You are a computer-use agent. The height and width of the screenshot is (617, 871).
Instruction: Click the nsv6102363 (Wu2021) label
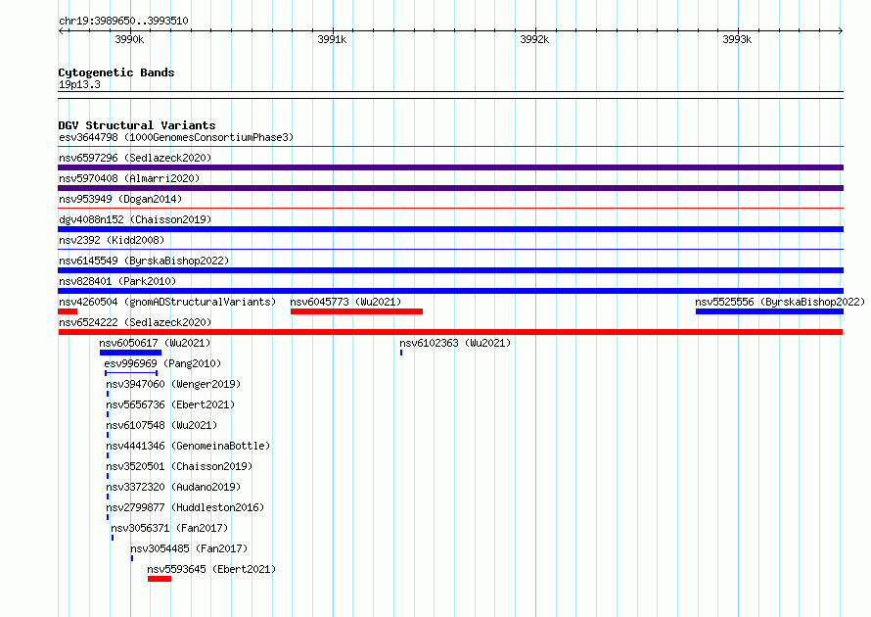[x=455, y=343]
